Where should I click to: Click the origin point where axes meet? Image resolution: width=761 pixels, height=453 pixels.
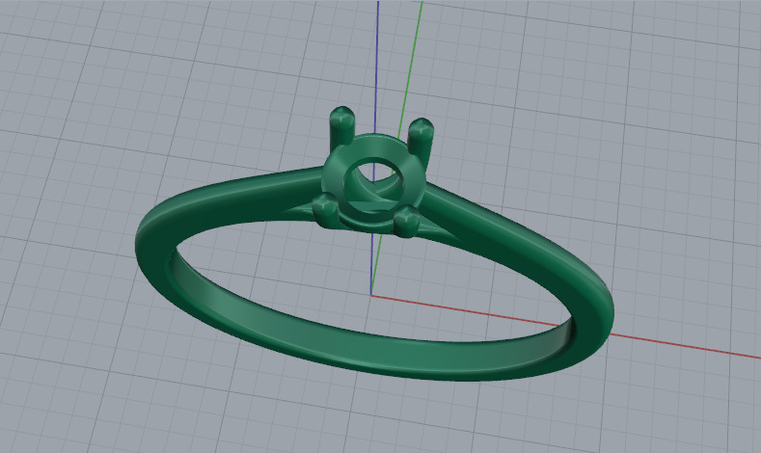[371, 294]
